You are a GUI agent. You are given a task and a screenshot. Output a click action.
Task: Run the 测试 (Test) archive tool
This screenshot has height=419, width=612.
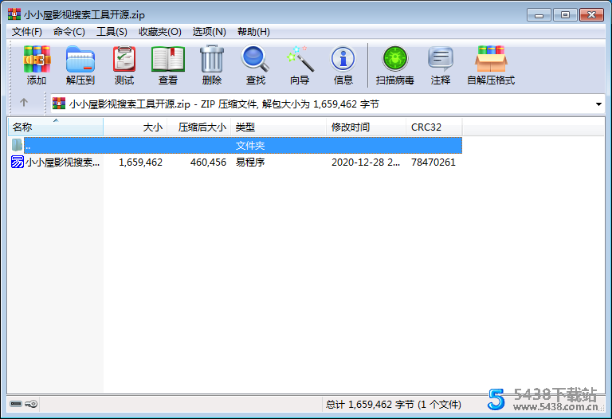(x=124, y=65)
